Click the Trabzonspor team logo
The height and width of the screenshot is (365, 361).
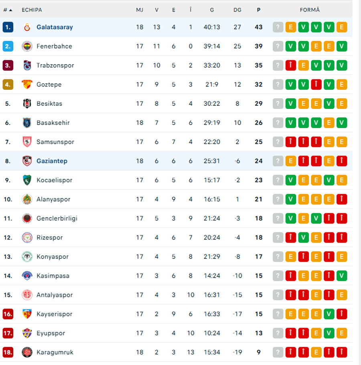(x=27, y=65)
